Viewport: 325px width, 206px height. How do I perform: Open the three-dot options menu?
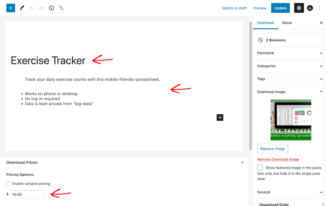point(320,8)
